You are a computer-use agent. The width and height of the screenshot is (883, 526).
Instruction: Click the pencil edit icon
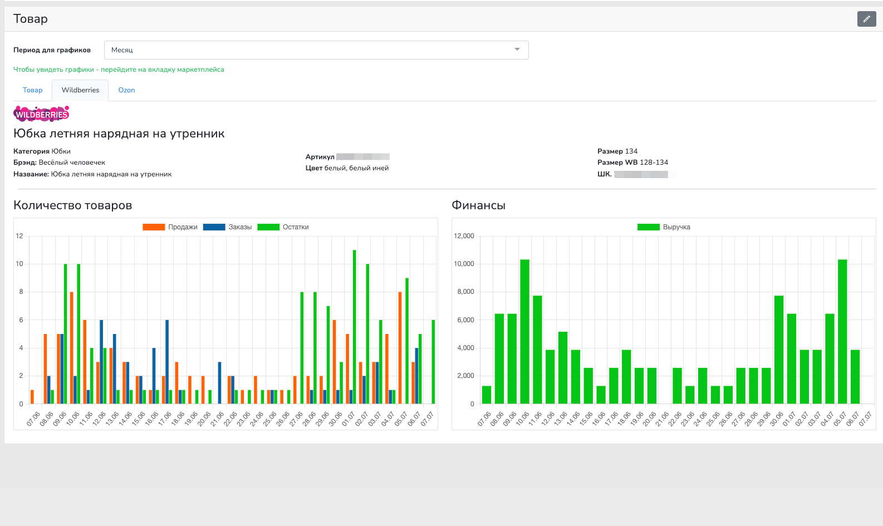coord(866,19)
